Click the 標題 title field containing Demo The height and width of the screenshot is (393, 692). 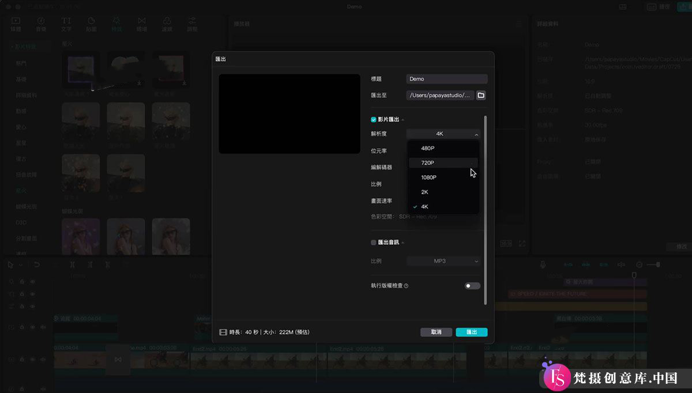(x=447, y=79)
